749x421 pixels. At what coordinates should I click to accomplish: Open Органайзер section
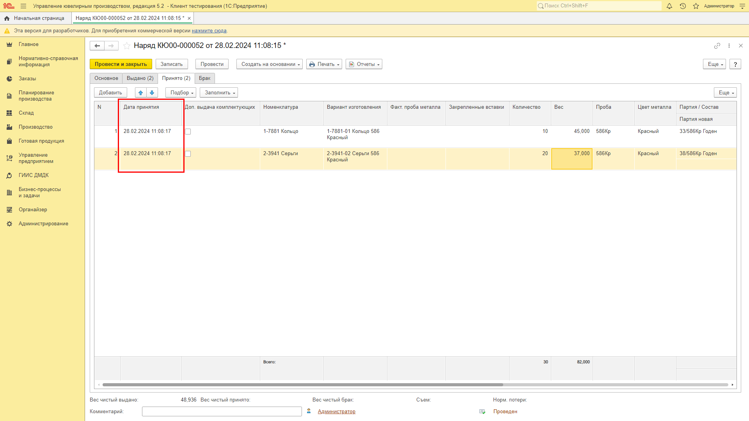(x=33, y=210)
